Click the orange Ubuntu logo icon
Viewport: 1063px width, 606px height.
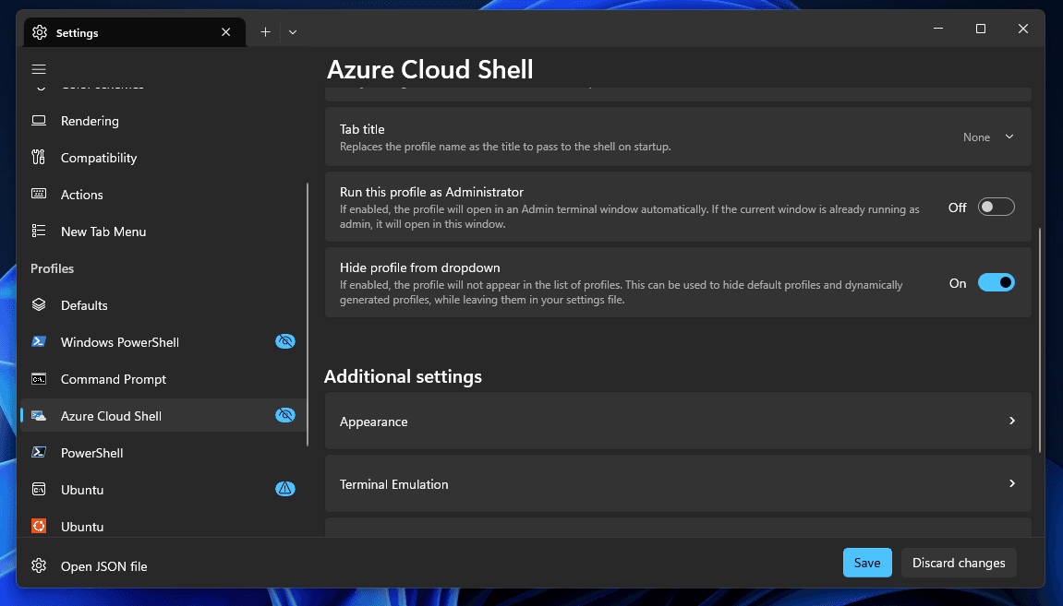(39, 526)
